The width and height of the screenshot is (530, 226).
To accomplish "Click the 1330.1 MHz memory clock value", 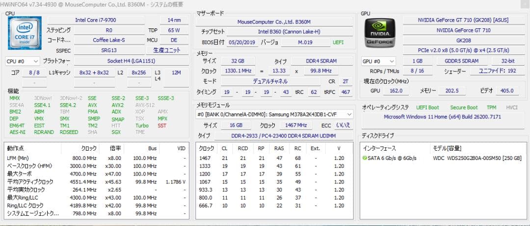I will coord(238,71).
